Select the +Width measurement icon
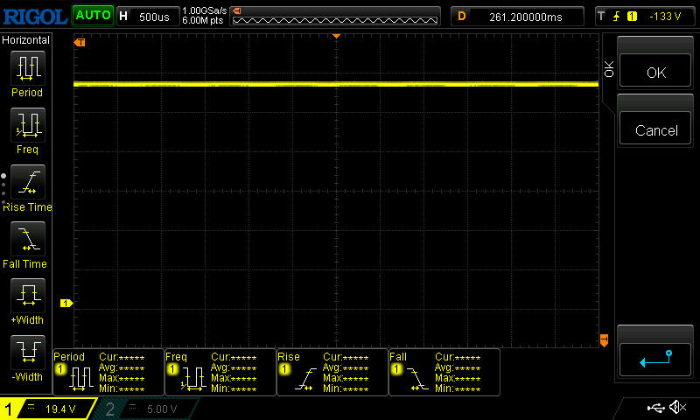The width and height of the screenshot is (700, 420). tap(26, 297)
